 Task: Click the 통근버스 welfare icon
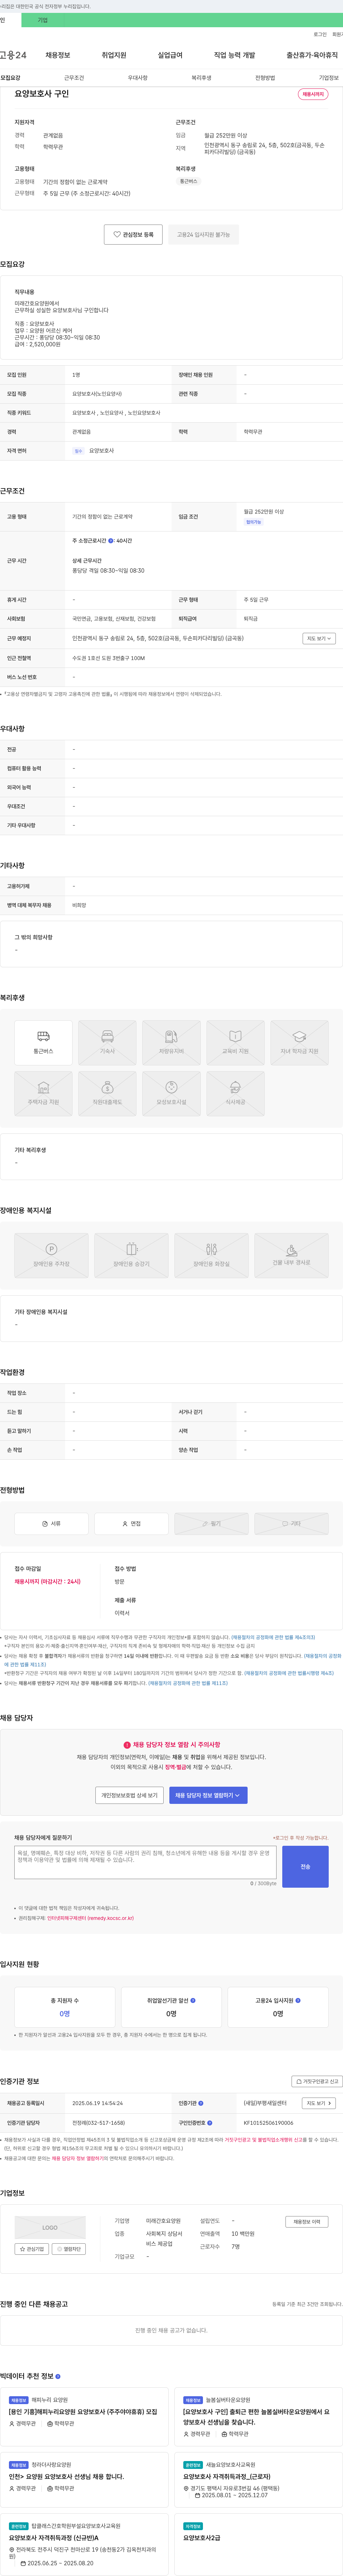[x=44, y=1042]
